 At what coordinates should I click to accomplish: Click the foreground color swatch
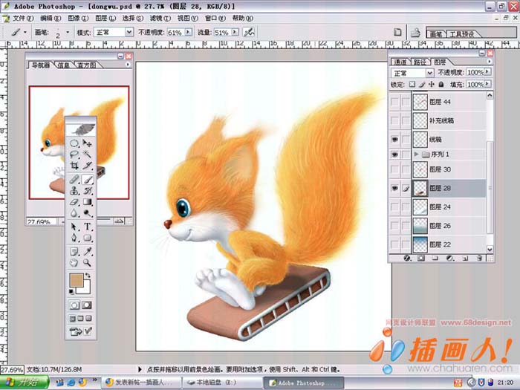pyautogui.click(x=77, y=281)
